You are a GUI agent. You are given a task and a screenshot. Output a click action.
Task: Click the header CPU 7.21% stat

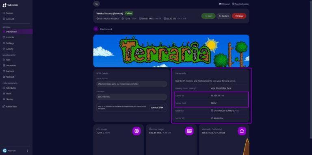[x=129, y=19]
